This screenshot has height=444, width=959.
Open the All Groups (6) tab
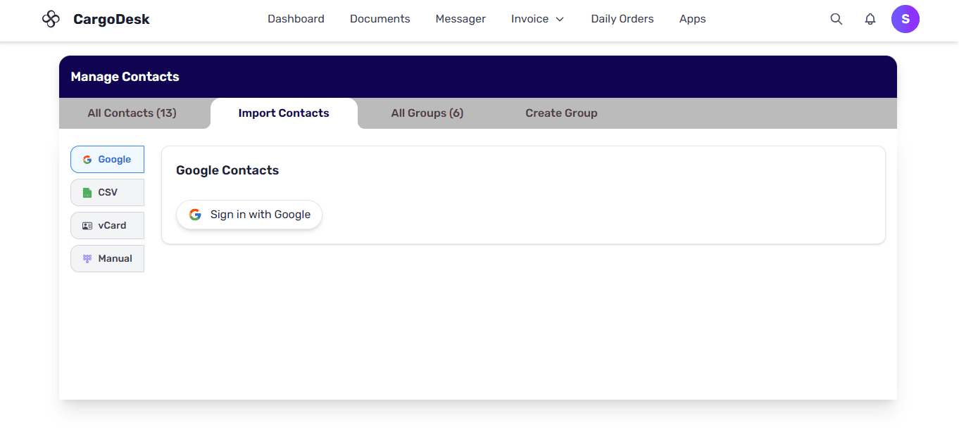point(427,113)
